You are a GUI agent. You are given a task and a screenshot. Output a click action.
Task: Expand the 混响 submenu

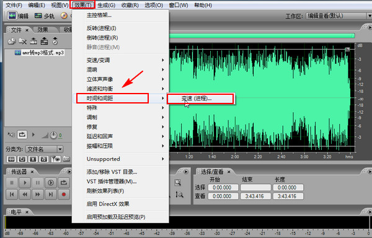coord(120,69)
